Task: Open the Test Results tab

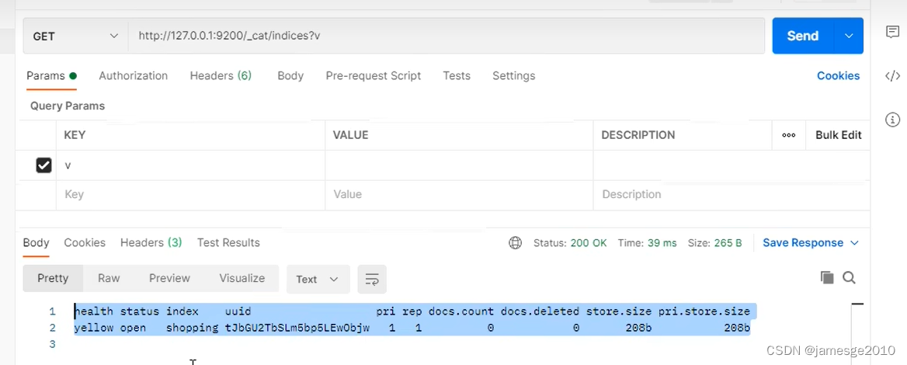Action: [x=228, y=243]
